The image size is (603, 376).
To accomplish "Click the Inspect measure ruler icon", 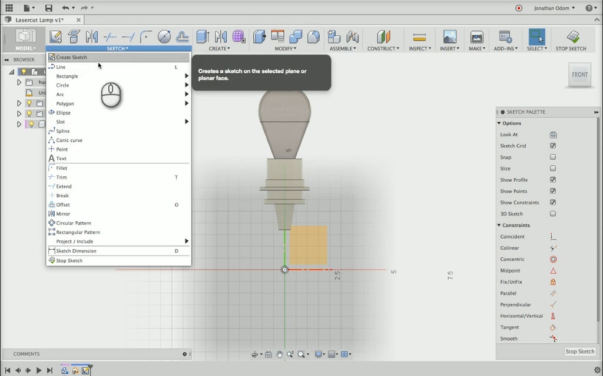I will 419,37.
